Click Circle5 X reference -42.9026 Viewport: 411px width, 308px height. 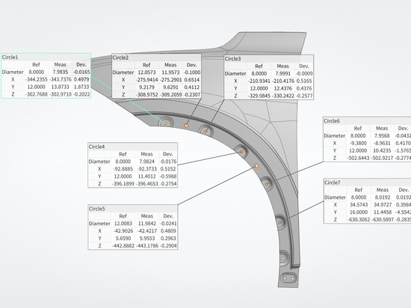click(x=123, y=231)
